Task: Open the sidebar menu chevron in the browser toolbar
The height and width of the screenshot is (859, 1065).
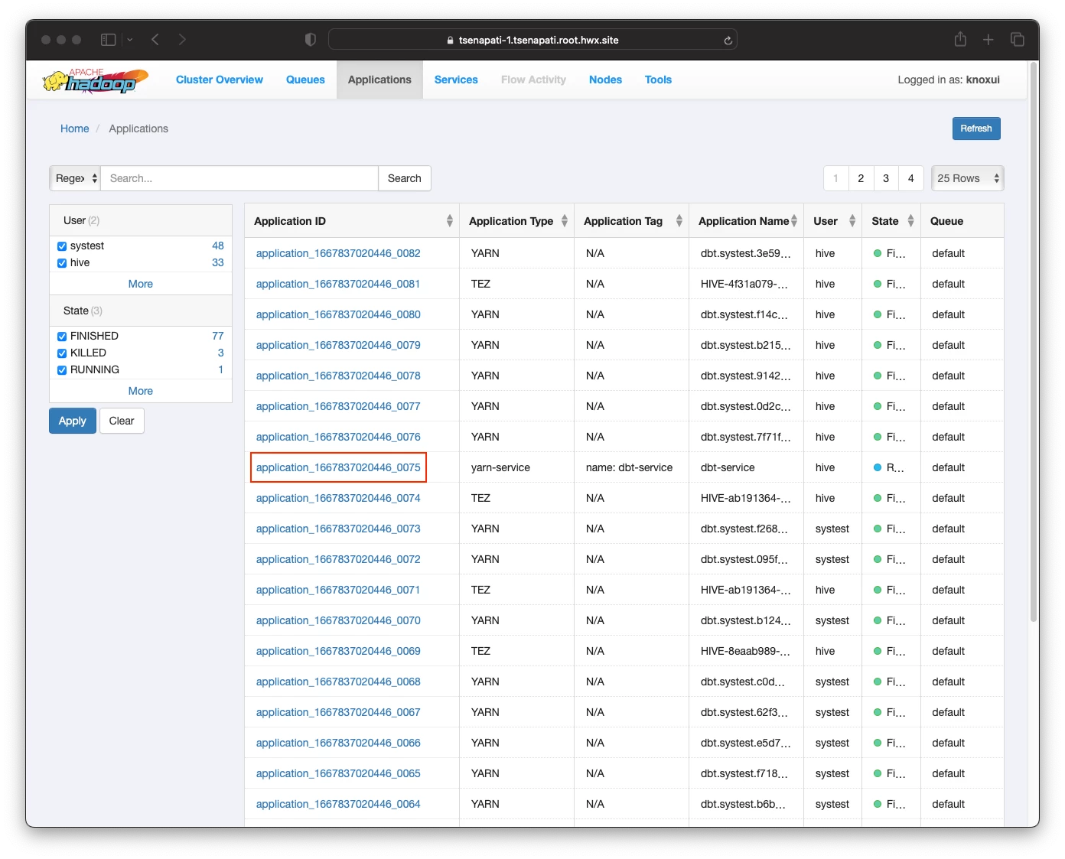Action: (129, 40)
